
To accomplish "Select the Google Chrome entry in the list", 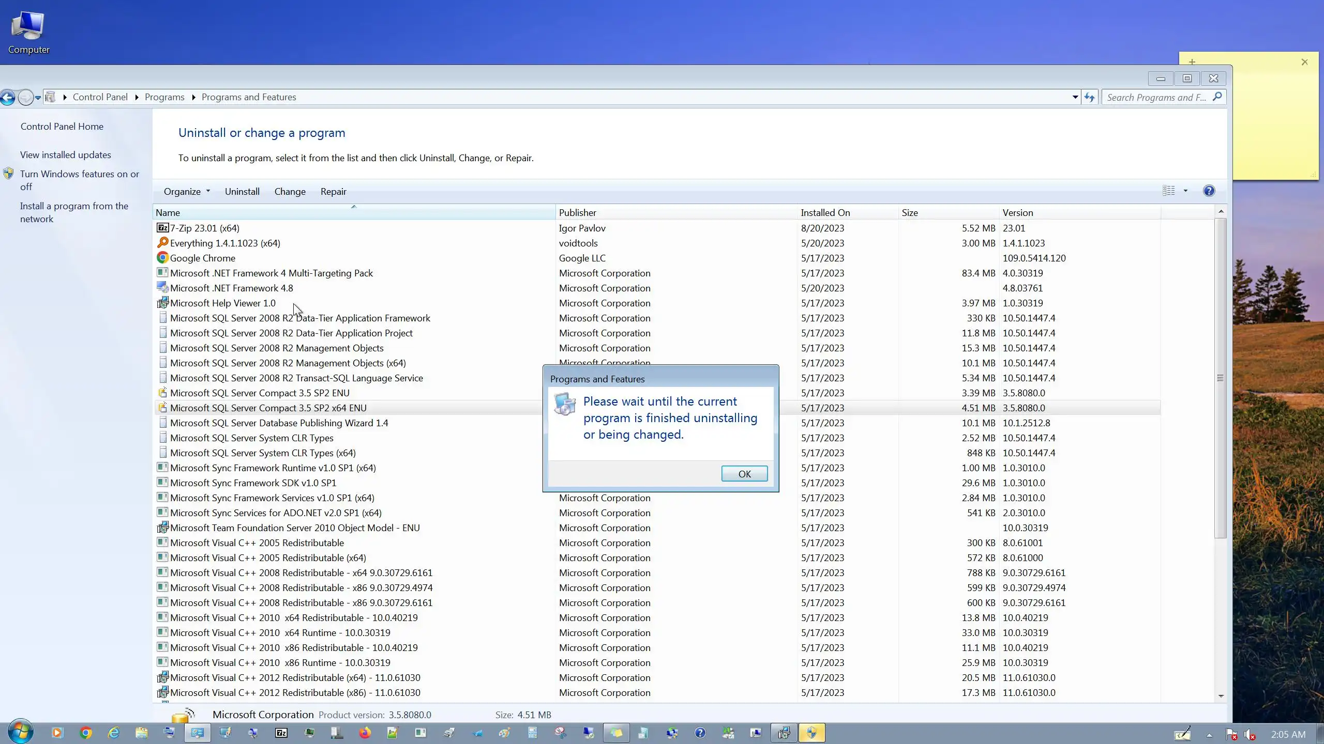I will point(202,258).
